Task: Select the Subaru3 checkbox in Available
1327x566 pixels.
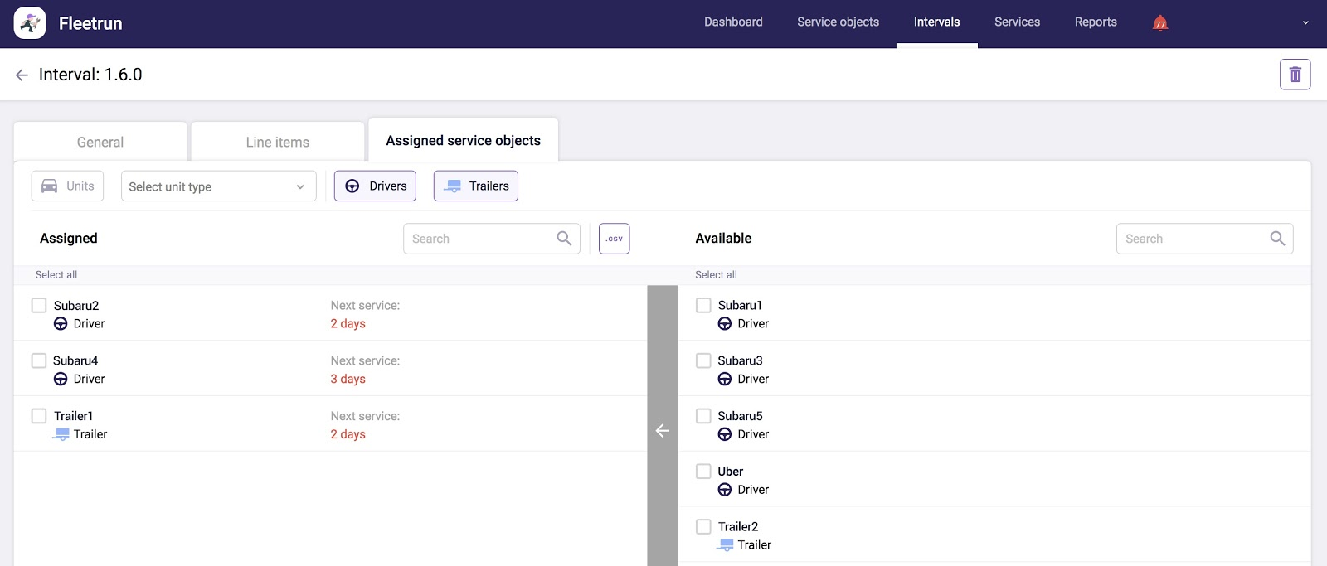Action: [x=703, y=360]
